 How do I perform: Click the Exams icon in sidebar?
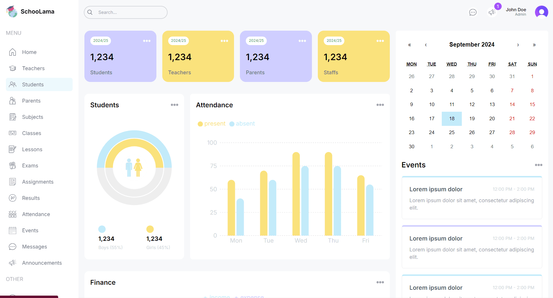12,166
